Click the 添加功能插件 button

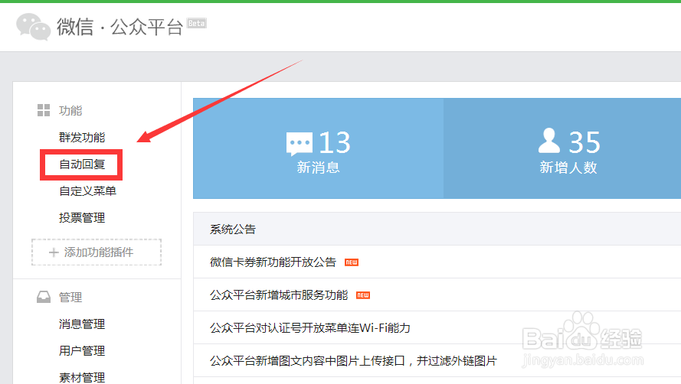point(97,252)
